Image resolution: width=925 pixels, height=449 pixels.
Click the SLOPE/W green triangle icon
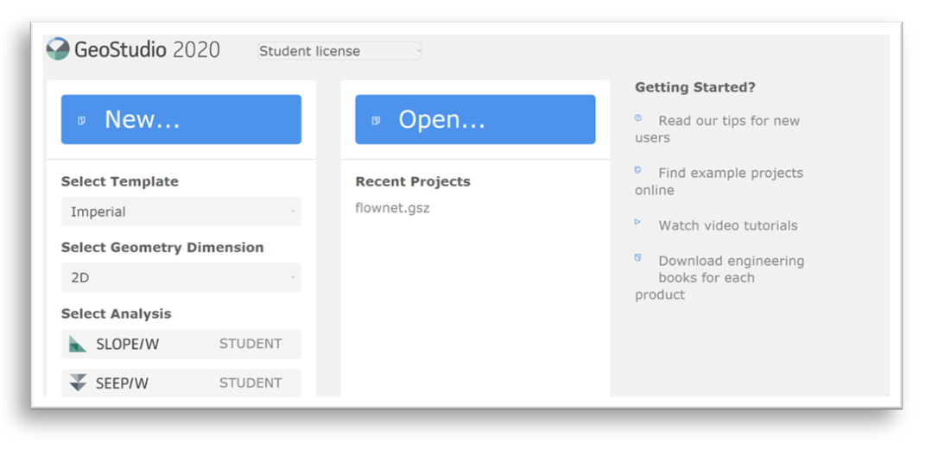pyautogui.click(x=78, y=345)
